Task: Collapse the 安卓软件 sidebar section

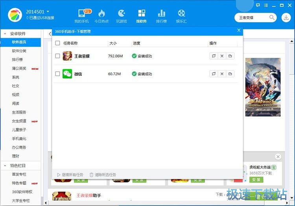Action: pyautogui.click(x=5, y=34)
